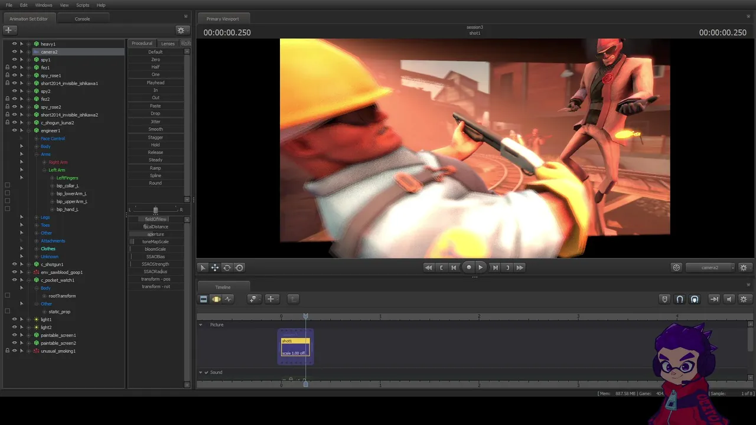The image size is (756, 425).
Task: Apply the Default procedural preset
Action: 155,52
